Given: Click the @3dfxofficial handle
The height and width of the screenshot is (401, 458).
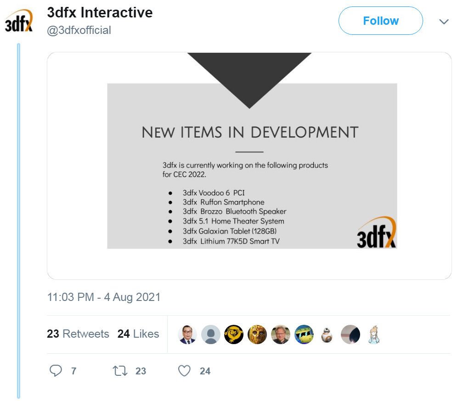Looking at the screenshot, I should click(x=79, y=30).
